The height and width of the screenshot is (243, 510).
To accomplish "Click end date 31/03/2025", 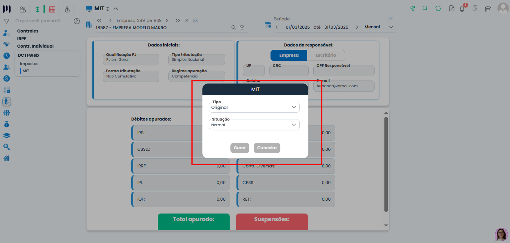I will (x=336, y=27).
